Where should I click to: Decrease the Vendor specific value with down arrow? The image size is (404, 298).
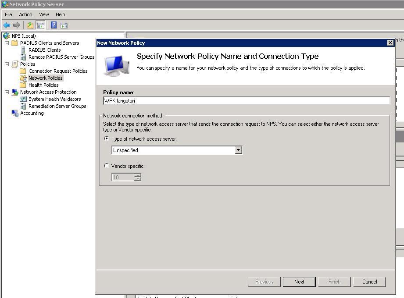[138, 179]
